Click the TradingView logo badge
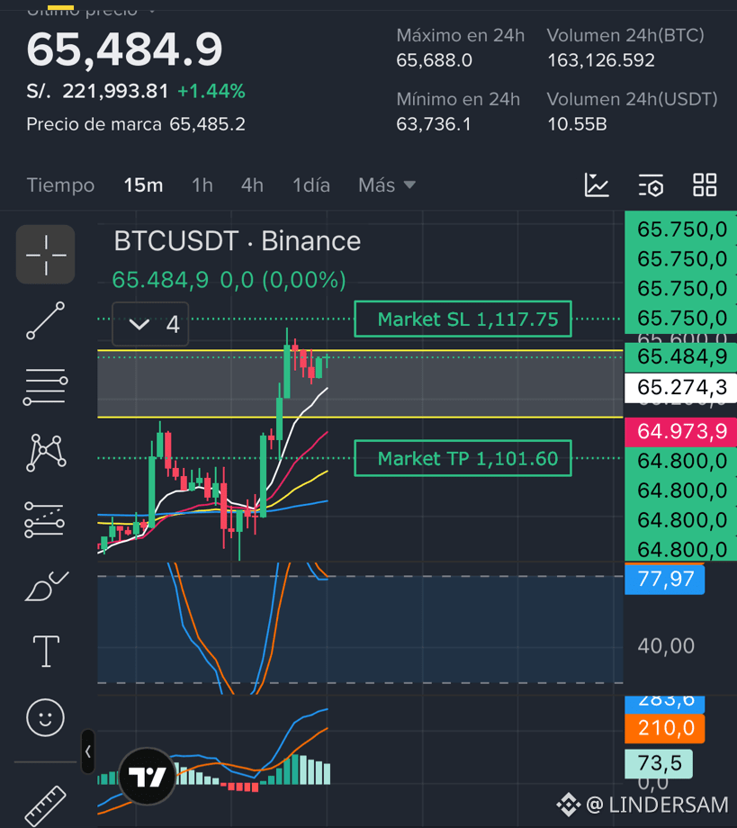This screenshot has height=828, width=737. (148, 776)
